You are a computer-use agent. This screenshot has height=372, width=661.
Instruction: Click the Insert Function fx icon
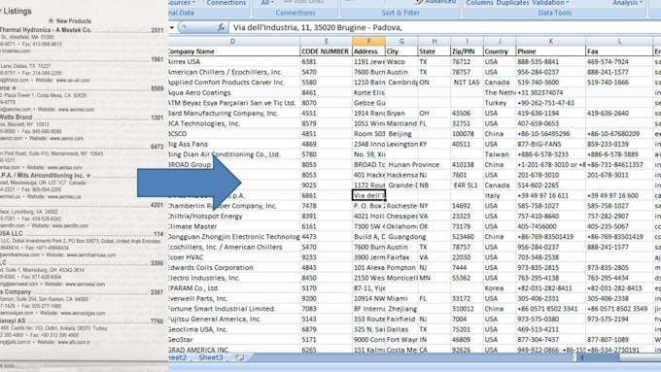221,27
